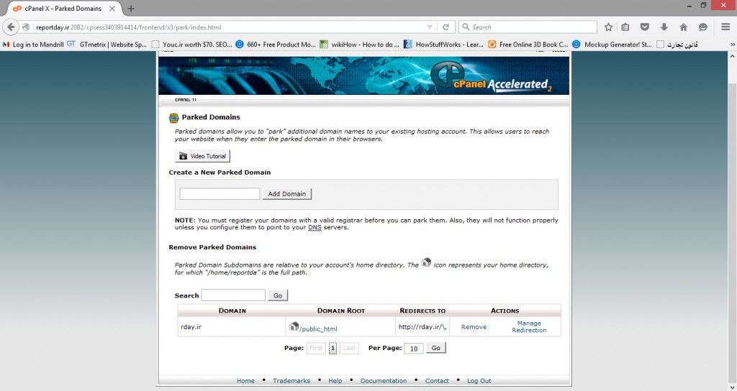Click the Video Tutorial button
Screen dimensions: 737x391
202,156
